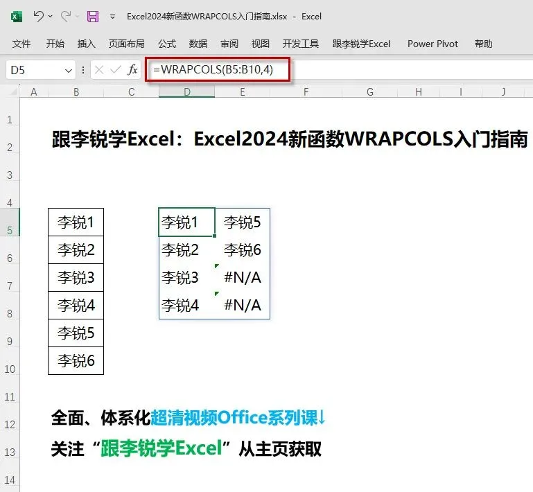Image resolution: width=533 pixels, height=492 pixels.
Task: Select cell D5 containing 李锐1
Action: pos(186,222)
